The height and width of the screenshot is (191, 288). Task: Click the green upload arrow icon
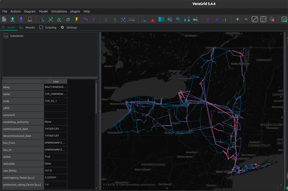[x=12, y=20]
